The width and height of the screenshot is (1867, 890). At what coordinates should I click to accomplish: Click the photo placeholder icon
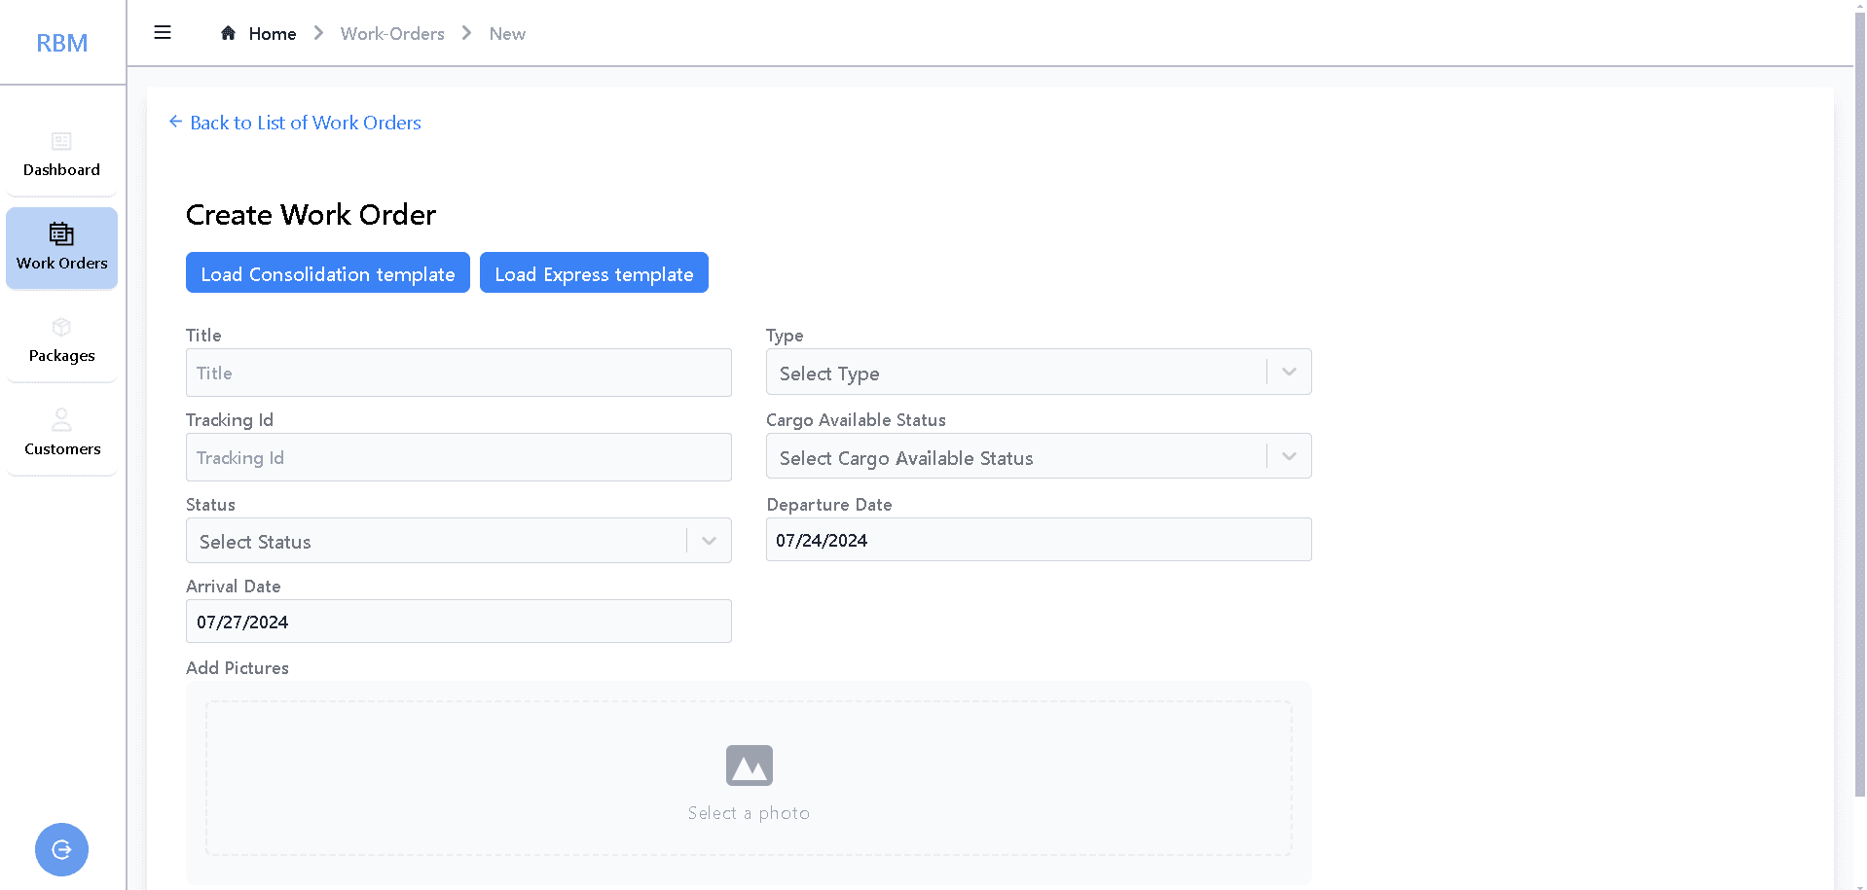tap(750, 765)
